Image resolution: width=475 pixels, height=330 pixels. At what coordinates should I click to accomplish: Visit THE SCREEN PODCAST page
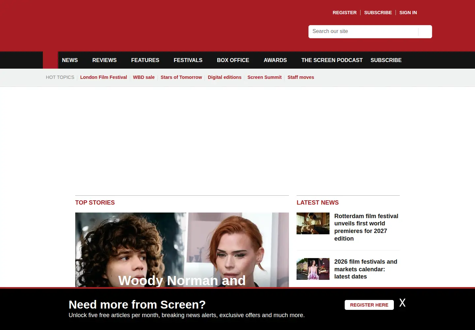[x=332, y=60]
